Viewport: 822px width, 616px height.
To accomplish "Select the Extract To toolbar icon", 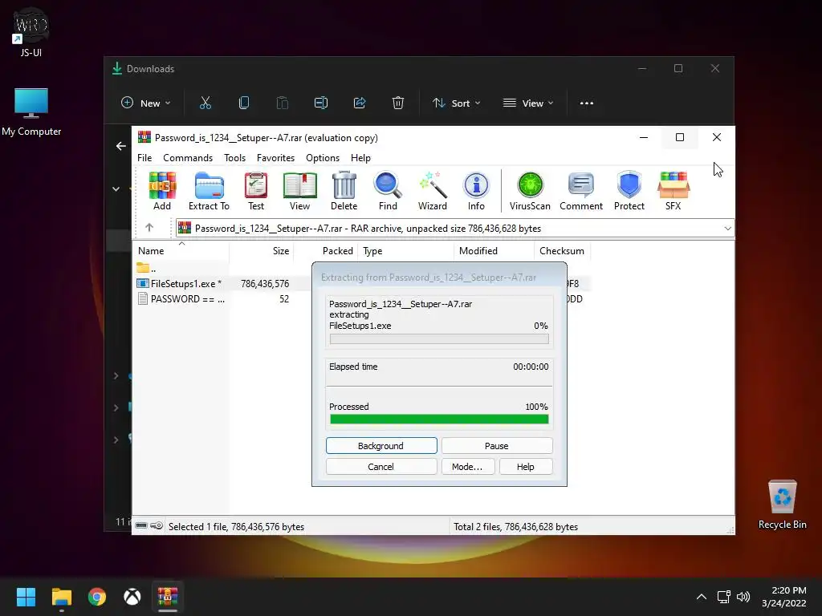I will tap(209, 191).
